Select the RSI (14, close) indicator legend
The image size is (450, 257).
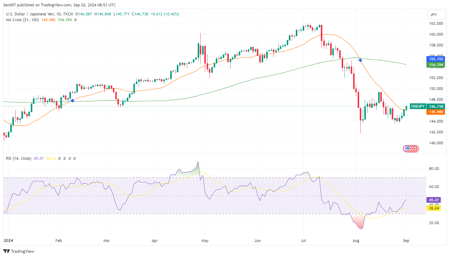tap(18, 158)
